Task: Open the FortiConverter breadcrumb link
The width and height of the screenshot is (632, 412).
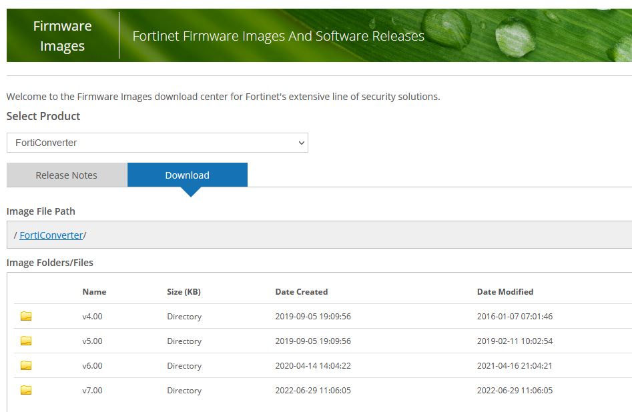Action: pyautogui.click(x=51, y=235)
